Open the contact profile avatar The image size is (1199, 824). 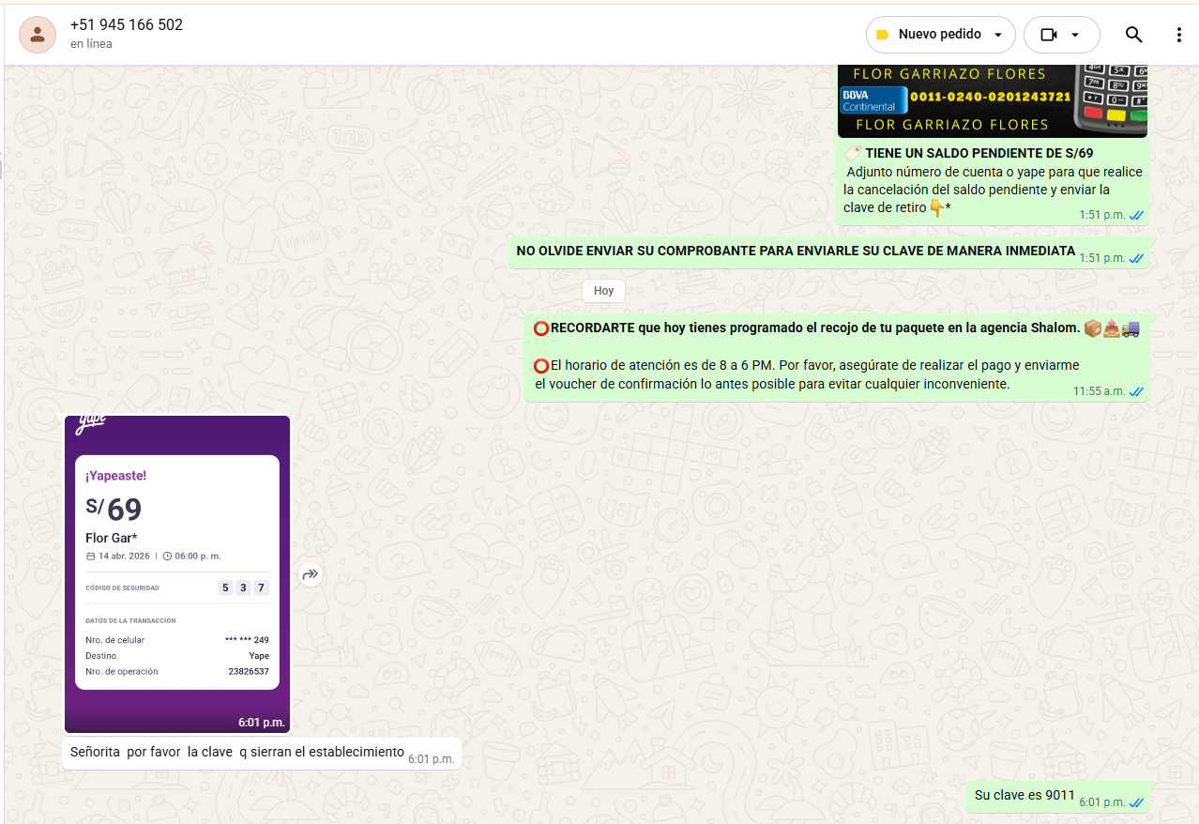click(38, 35)
